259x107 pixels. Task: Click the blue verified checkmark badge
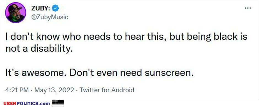pyautogui.click(x=55, y=8)
